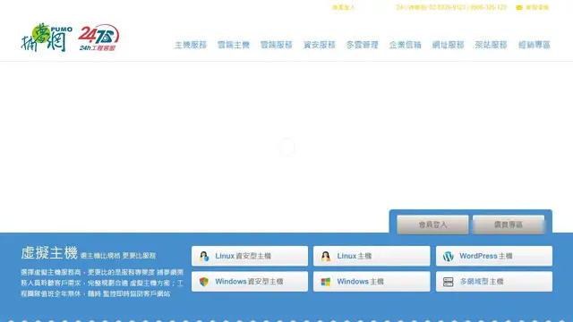Image resolution: width=573 pixels, height=322 pixels.
Task: Select the Linux 主機 button
Action: pos(372,256)
